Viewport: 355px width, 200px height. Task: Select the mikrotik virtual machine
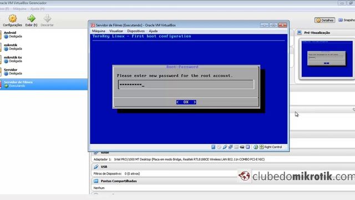pyautogui.click(x=43, y=47)
